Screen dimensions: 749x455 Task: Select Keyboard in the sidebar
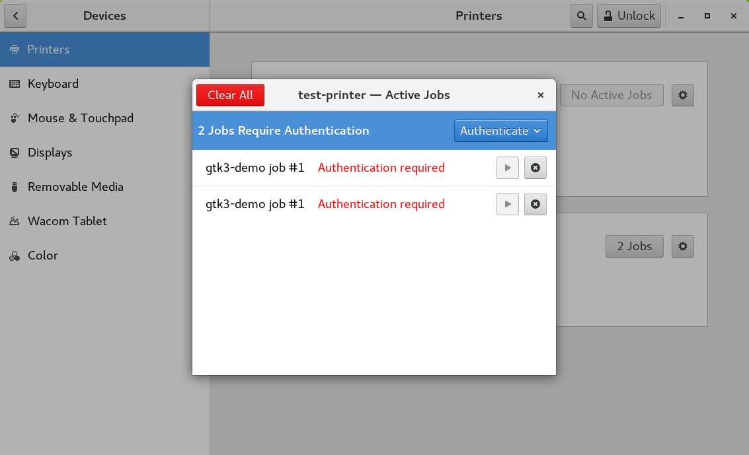(x=104, y=84)
